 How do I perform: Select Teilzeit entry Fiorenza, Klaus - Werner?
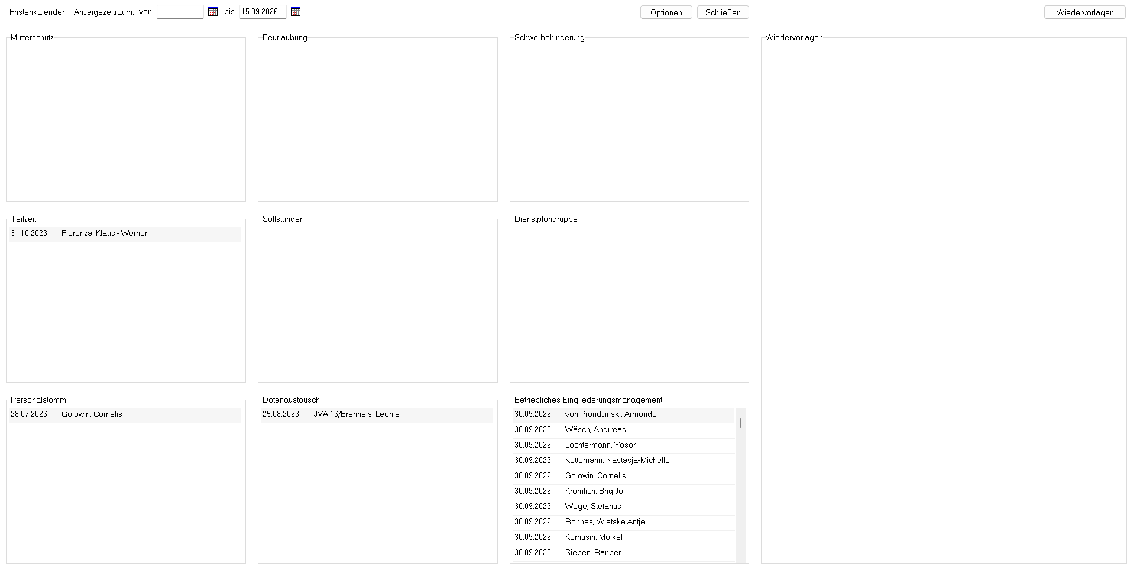pos(125,234)
